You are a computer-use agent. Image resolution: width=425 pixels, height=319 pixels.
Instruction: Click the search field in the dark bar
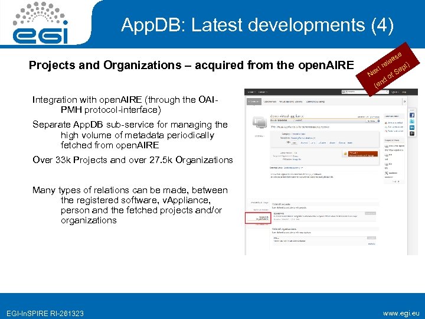point(365,92)
